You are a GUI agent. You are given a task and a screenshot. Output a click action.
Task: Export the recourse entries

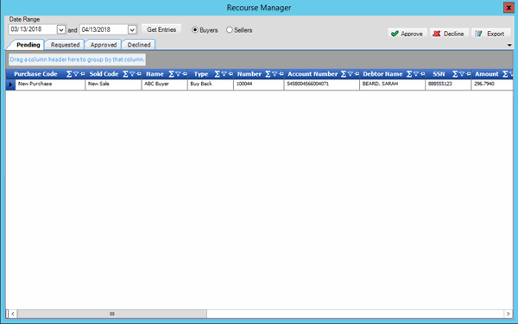pyautogui.click(x=491, y=34)
